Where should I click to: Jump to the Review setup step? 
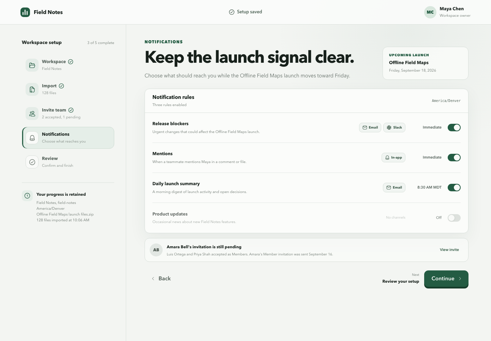[68, 162]
